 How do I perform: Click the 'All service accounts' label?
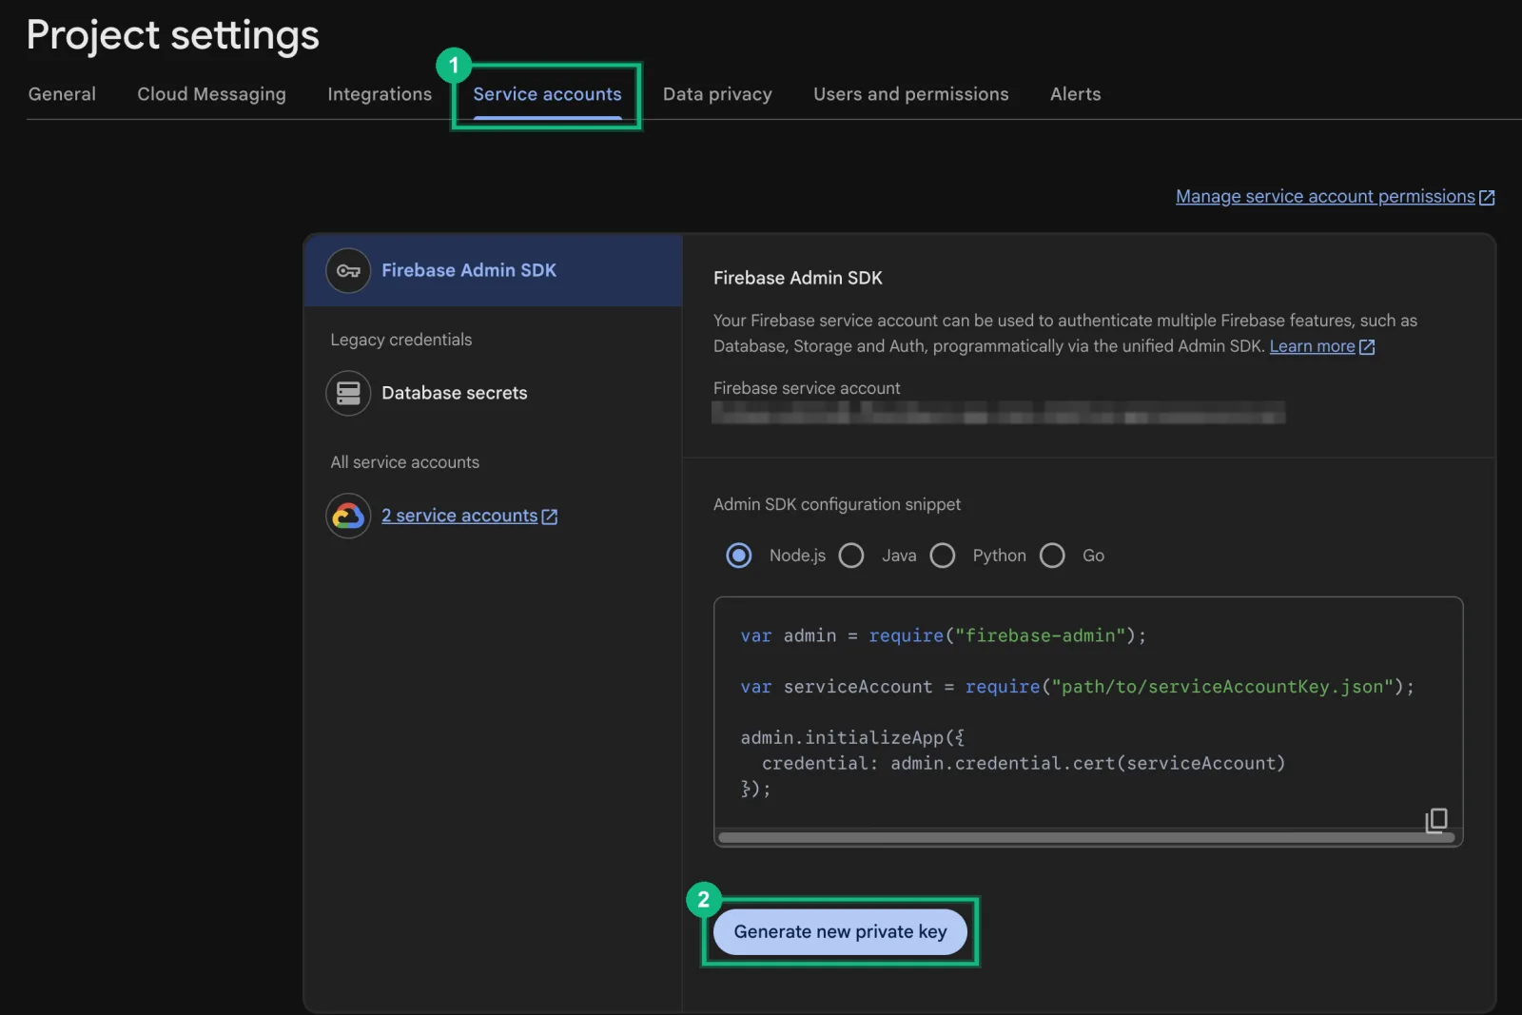[404, 462]
